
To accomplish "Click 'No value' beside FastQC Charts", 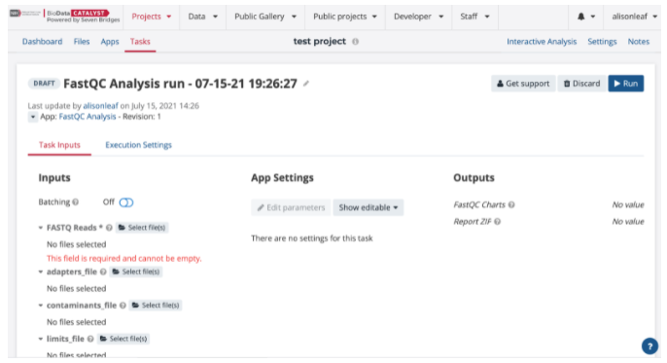I will (628, 204).
